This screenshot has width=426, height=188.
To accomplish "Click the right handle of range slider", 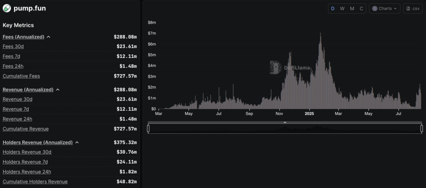I will click(x=422, y=128).
